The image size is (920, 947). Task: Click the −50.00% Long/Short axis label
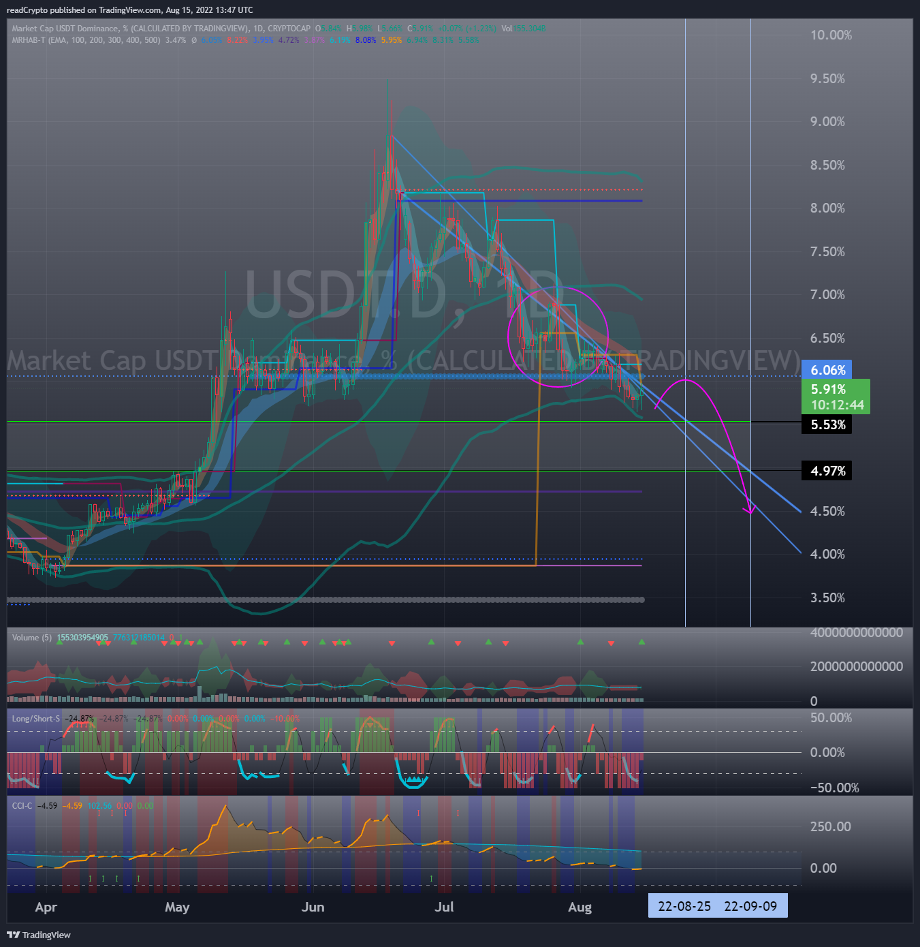point(834,788)
